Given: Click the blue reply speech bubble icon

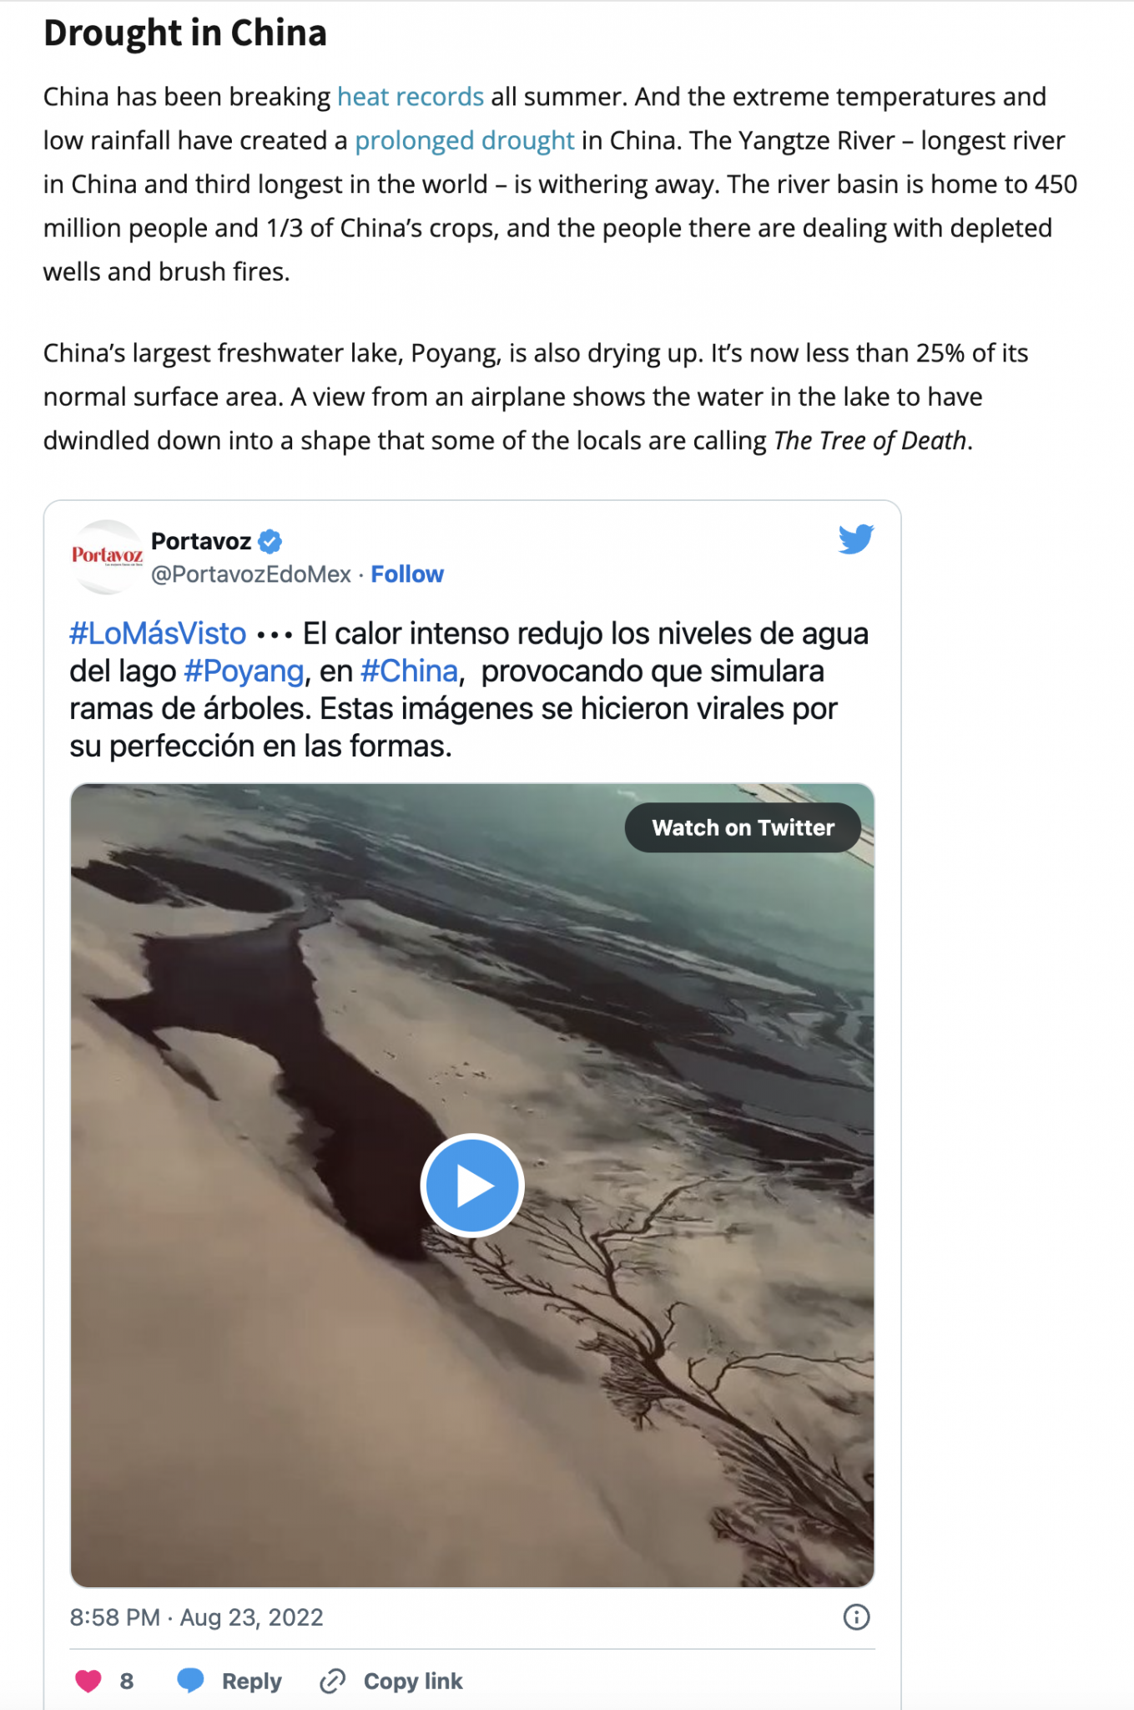Looking at the screenshot, I should tap(191, 1680).
